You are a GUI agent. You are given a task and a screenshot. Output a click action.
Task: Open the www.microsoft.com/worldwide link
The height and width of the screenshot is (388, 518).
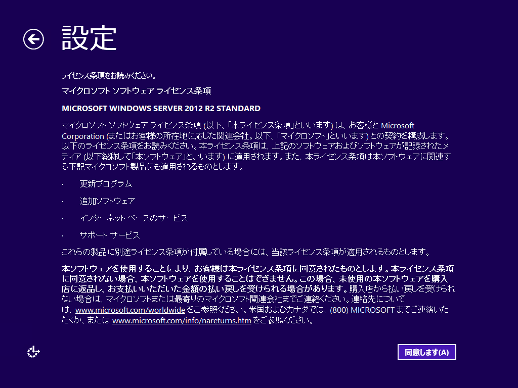pos(130,310)
